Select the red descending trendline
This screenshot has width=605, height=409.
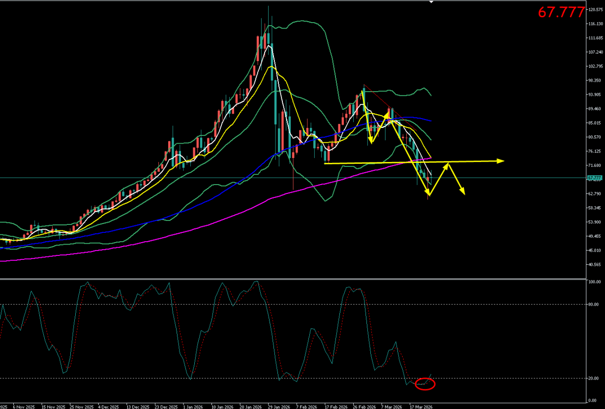coord(377,97)
